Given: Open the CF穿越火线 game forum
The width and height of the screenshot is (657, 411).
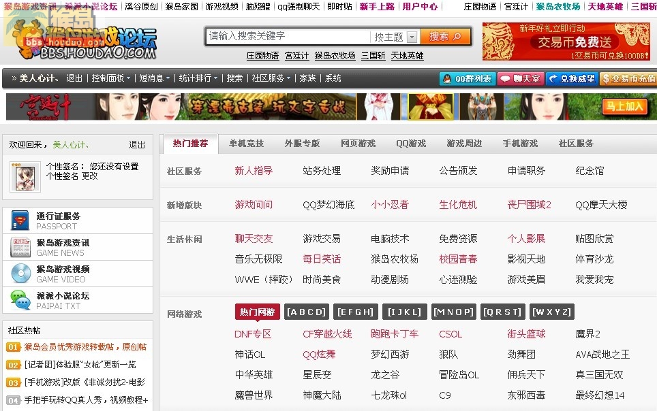Looking at the screenshot, I should (327, 334).
